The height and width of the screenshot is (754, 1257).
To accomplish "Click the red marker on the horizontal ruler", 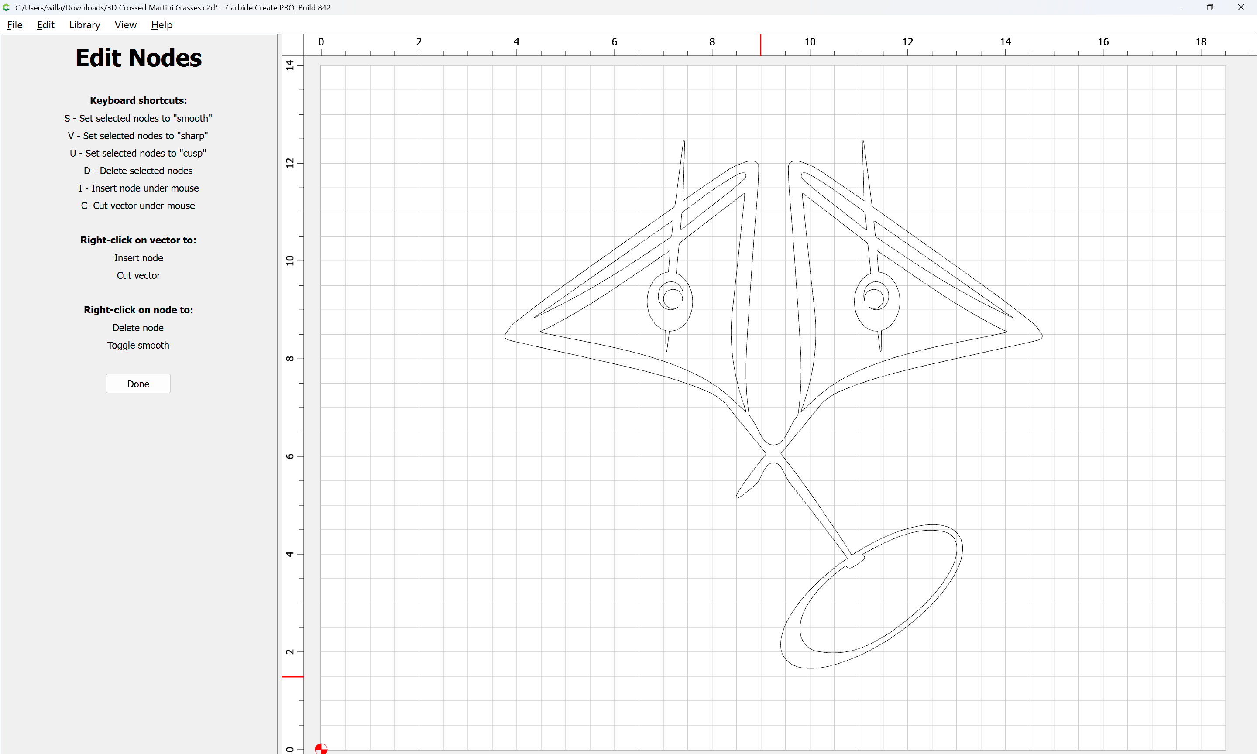I will pos(761,45).
